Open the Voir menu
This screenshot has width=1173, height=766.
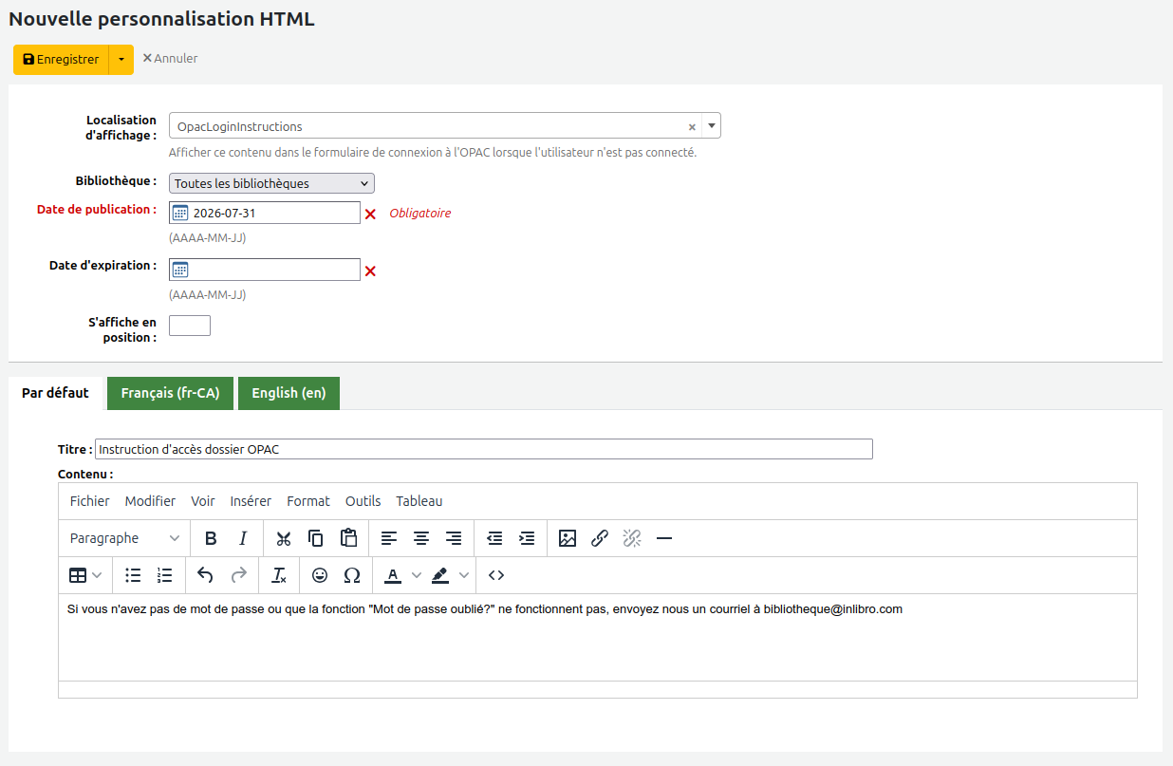pos(203,501)
